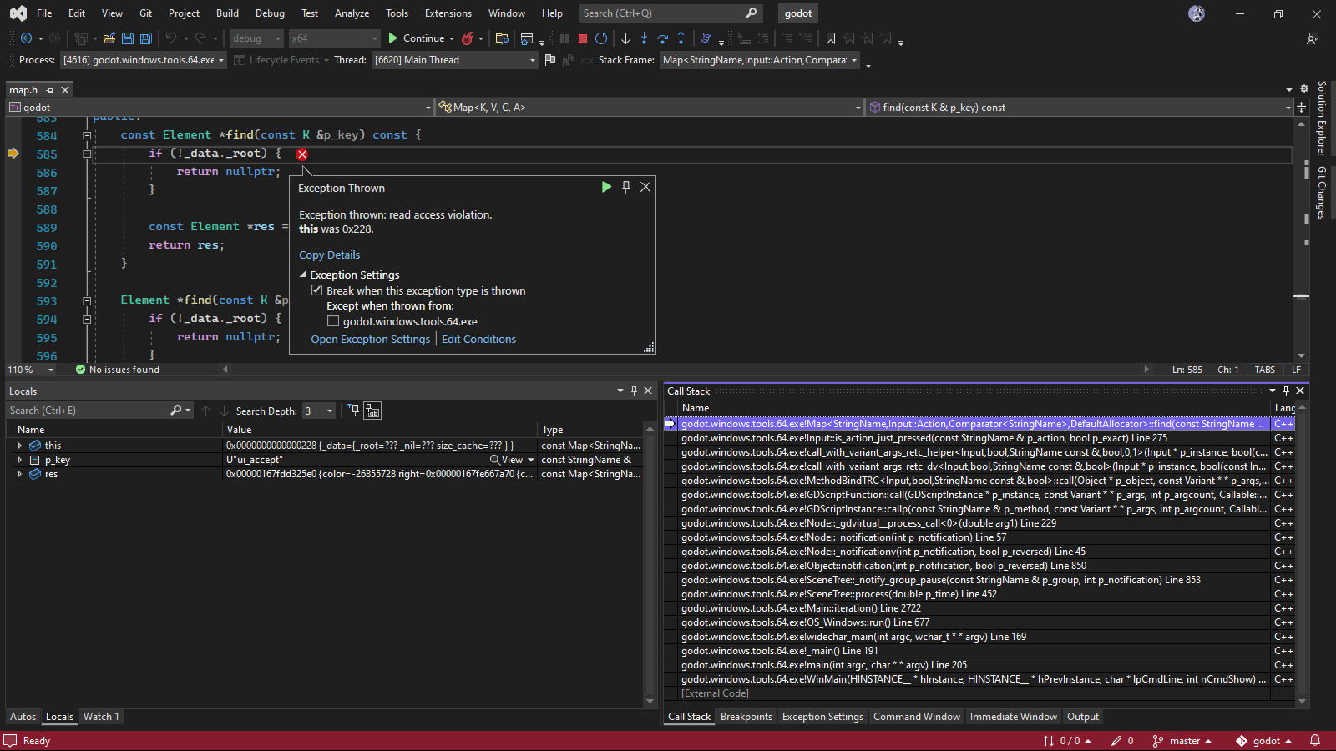Collapse the Exception Settings section
The width and height of the screenshot is (1336, 751).
point(302,275)
